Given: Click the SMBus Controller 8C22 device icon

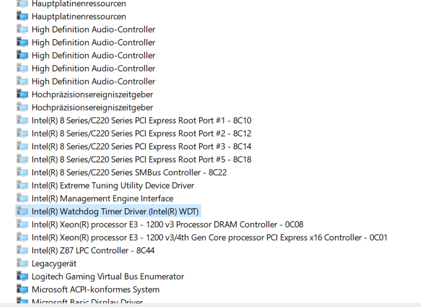Looking at the screenshot, I should pos(23,172).
